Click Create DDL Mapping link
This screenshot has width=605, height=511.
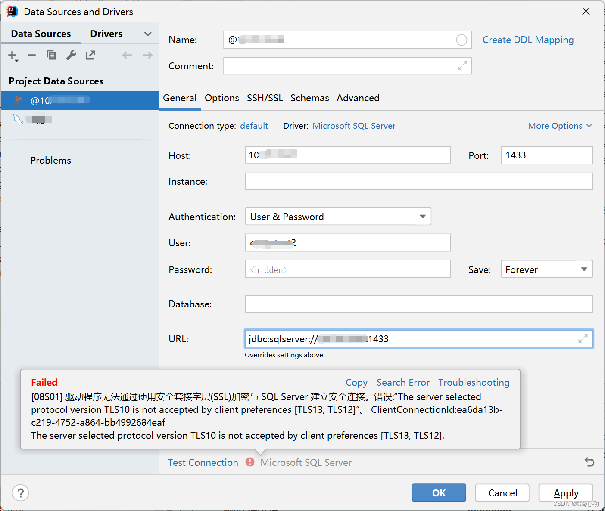coord(528,40)
